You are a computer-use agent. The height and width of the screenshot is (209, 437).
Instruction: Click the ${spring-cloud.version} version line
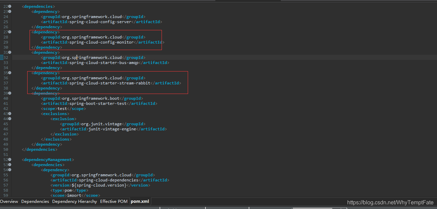click(100, 185)
